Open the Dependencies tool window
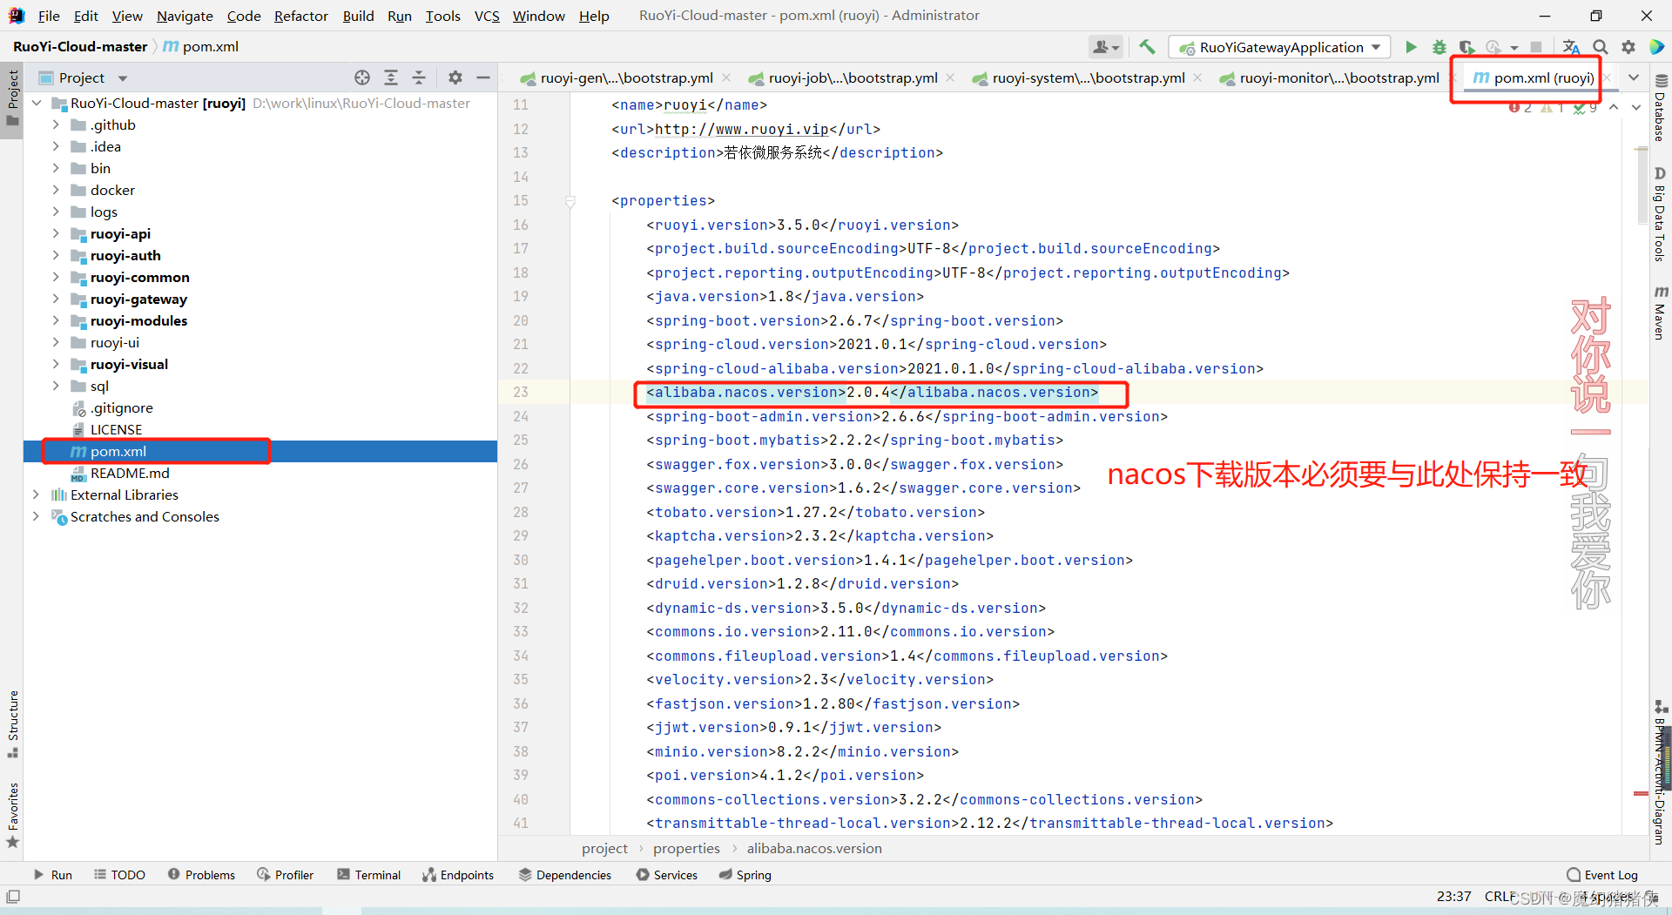Screen dimensions: 1672x915 tap(565, 875)
